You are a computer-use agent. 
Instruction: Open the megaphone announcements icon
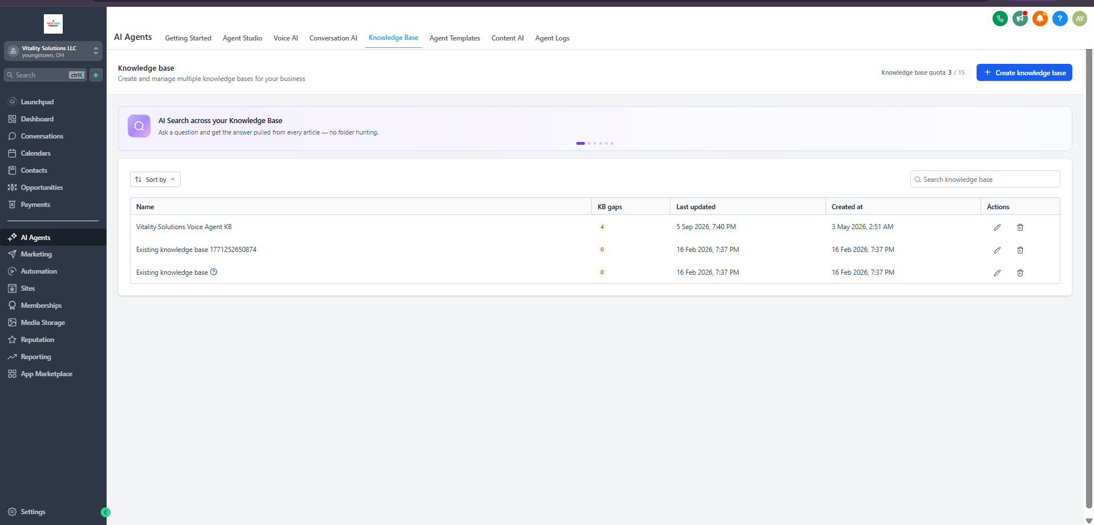pyautogui.click(x=1020, y=19)
